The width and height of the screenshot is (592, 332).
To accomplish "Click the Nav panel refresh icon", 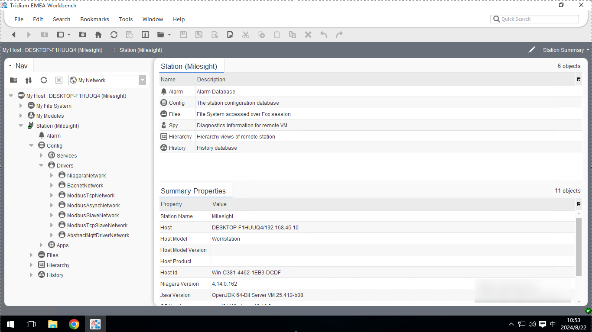I will (44, 80).
